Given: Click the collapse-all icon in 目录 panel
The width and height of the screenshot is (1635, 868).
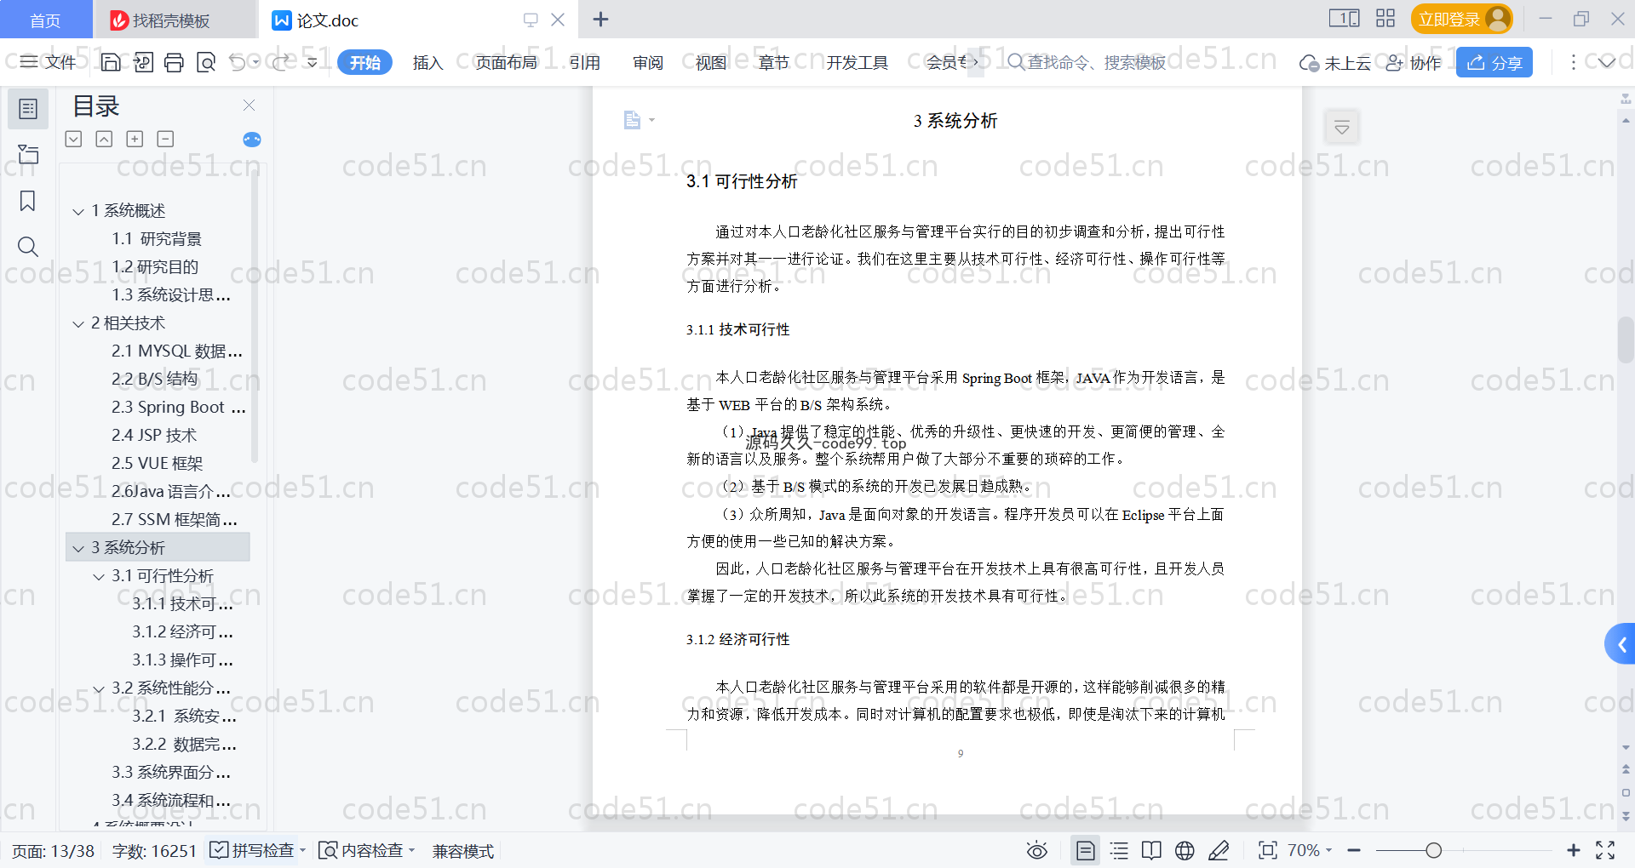Looking at the screenshot, I should click(x=104, y=139).
